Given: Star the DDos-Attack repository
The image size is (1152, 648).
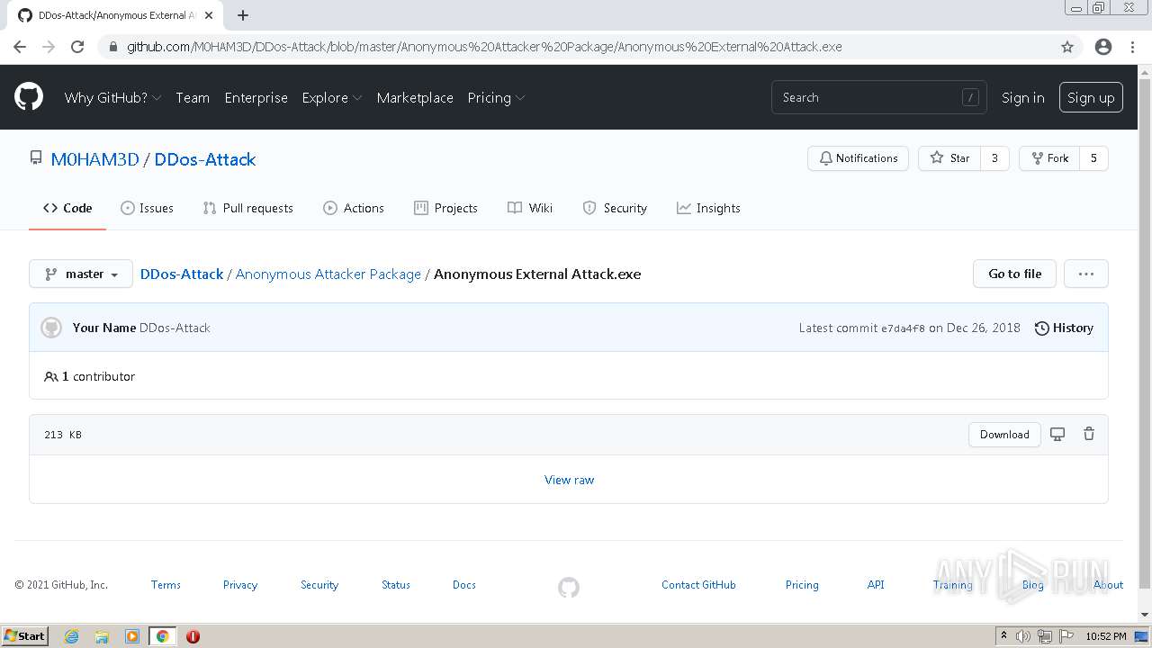Looking at the screenshot, I should 949,158.
